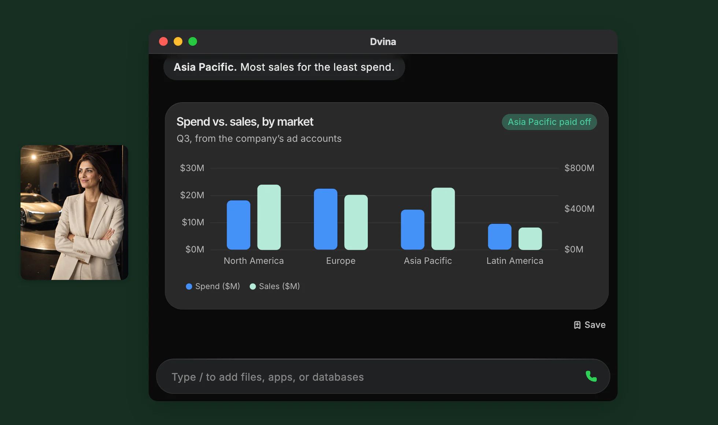The width and height of the screenshot is (718, 425).
Task: Focus the "Type / to add files" input field
Action: [x=383, y=377]
